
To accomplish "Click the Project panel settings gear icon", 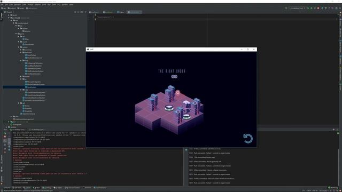I will click(x=82, y=12).
